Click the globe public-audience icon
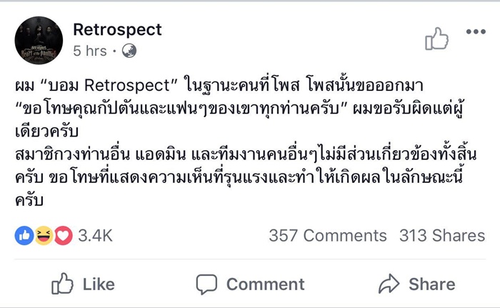The image size is (500, 308). tap(129, 51)
